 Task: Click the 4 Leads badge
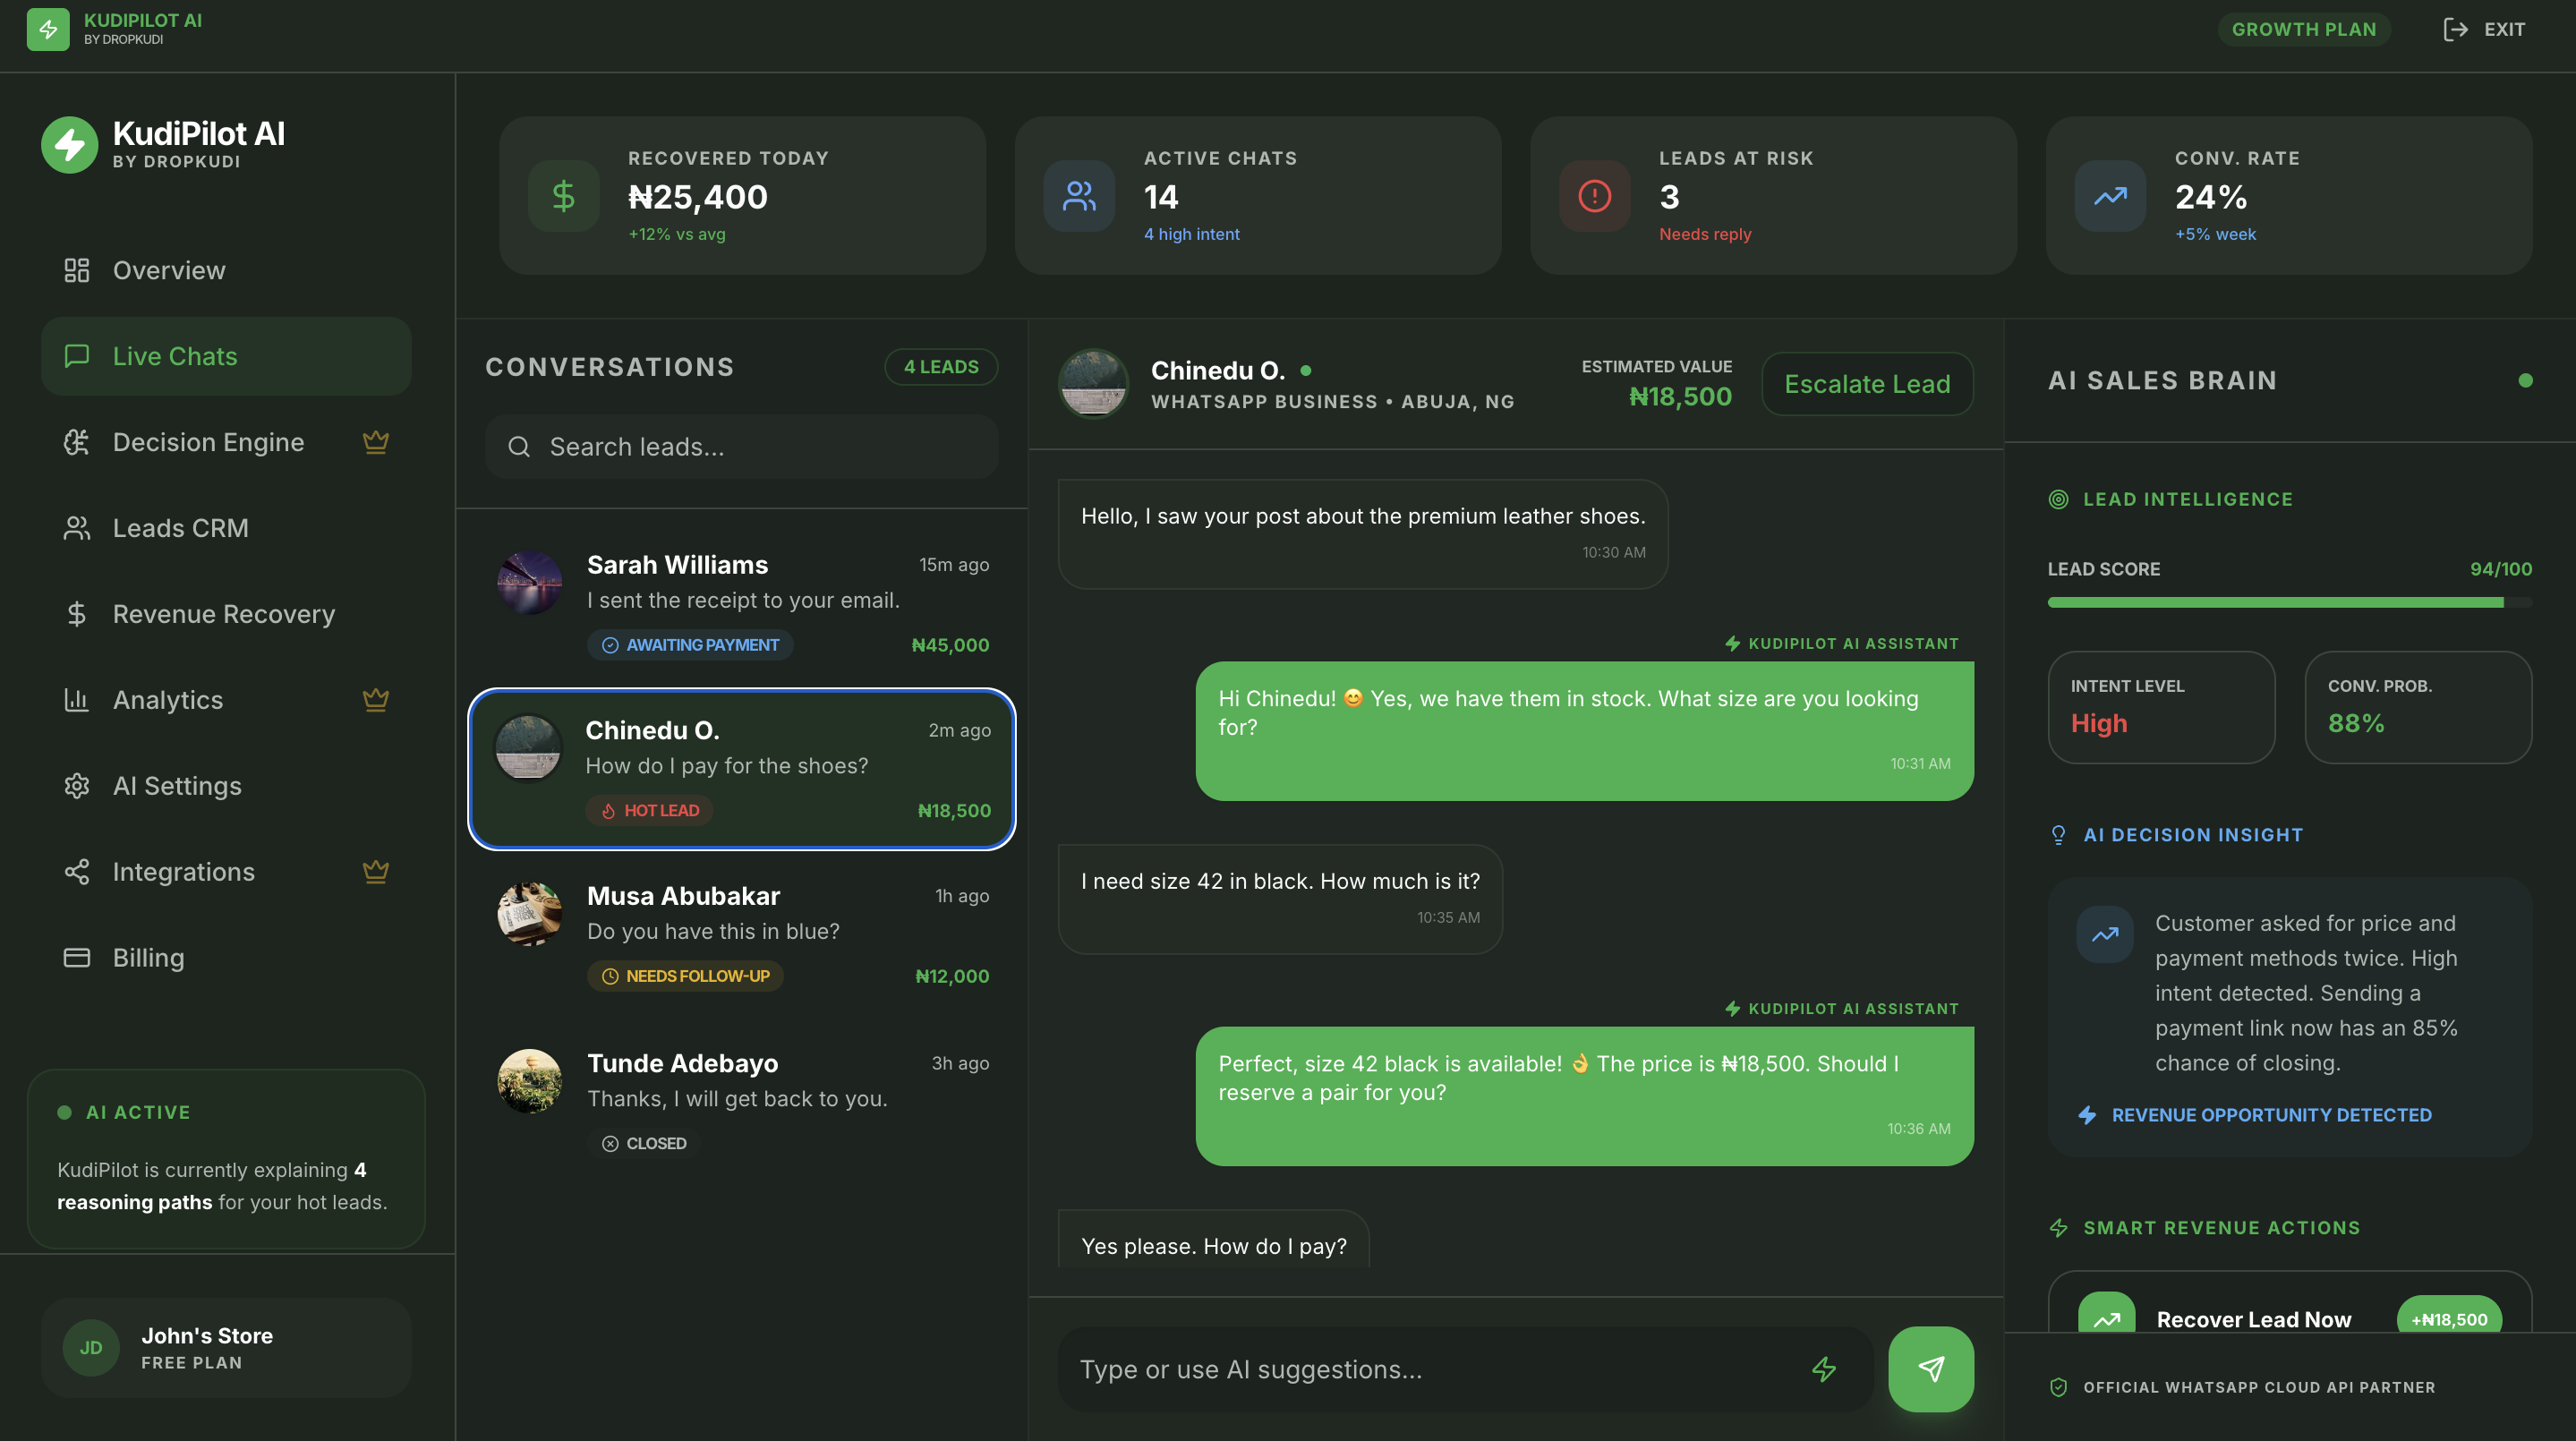point(941,367)
